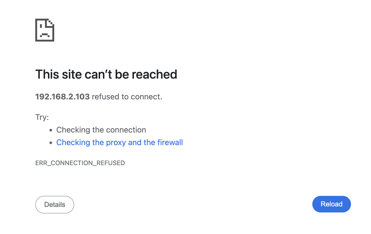Open the proxy and firewall link
This screenshot has height=234, width=371.
119,143
